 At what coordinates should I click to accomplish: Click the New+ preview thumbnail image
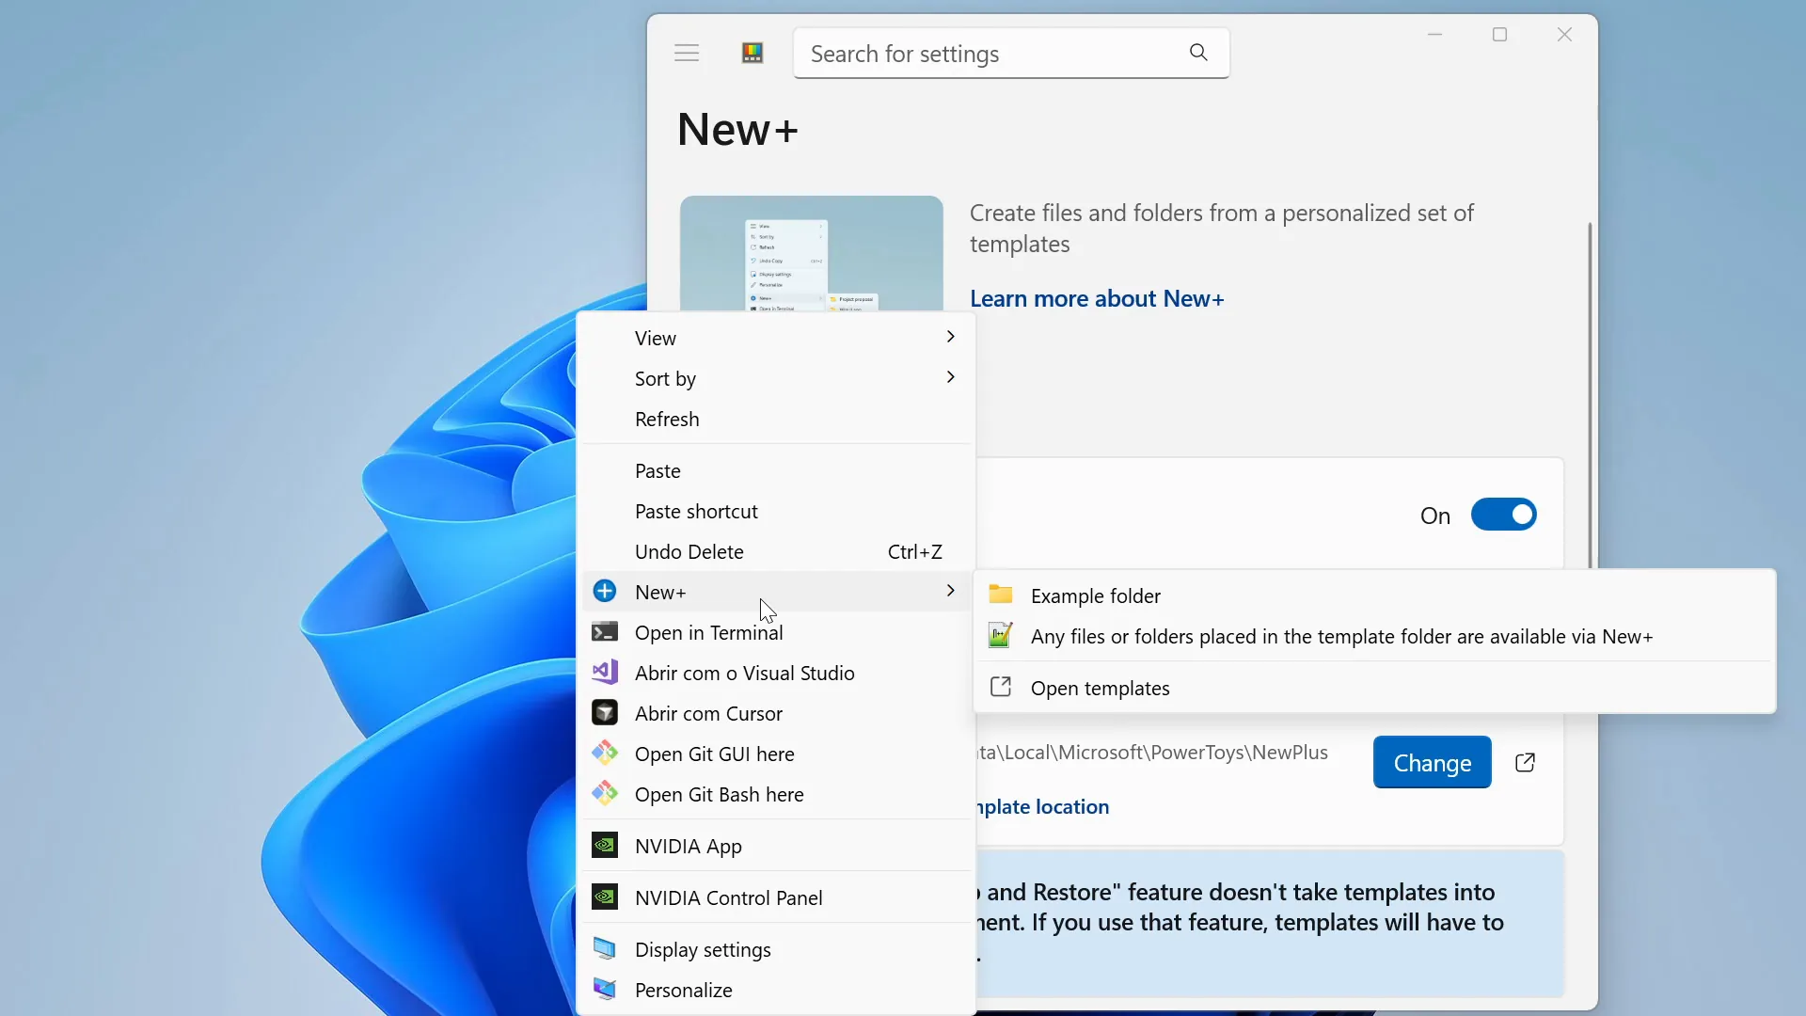click(811, 253)
